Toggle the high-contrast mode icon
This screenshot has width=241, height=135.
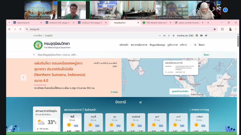(x=173, y=36)
